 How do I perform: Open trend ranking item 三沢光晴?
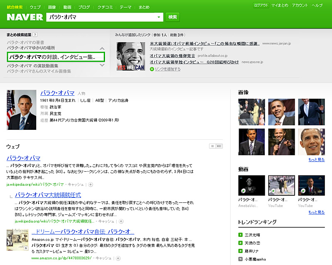[252, 235]
